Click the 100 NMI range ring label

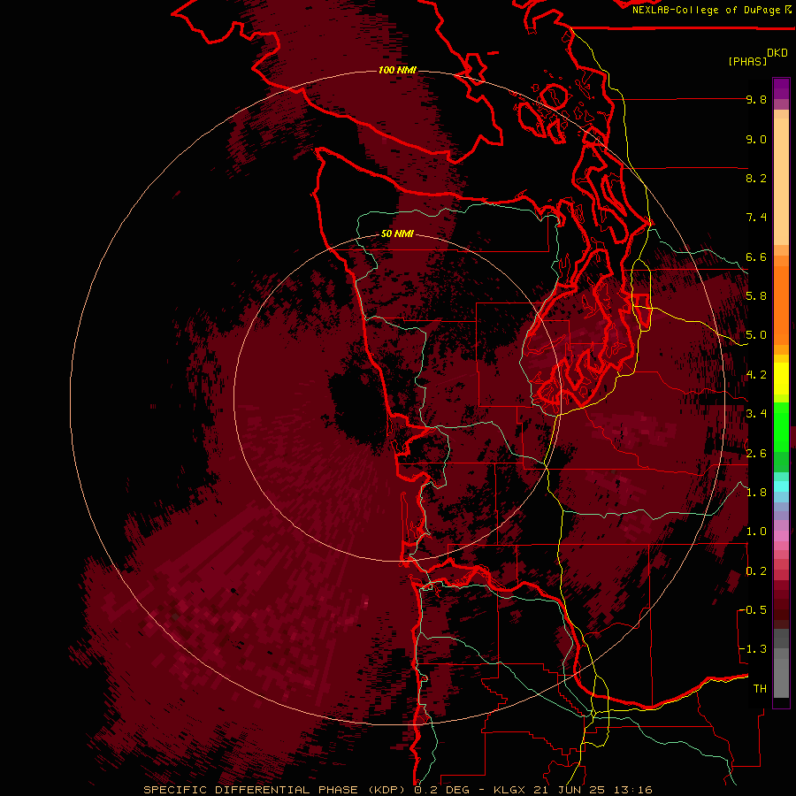pyautogui.click(x=397, y=70)
